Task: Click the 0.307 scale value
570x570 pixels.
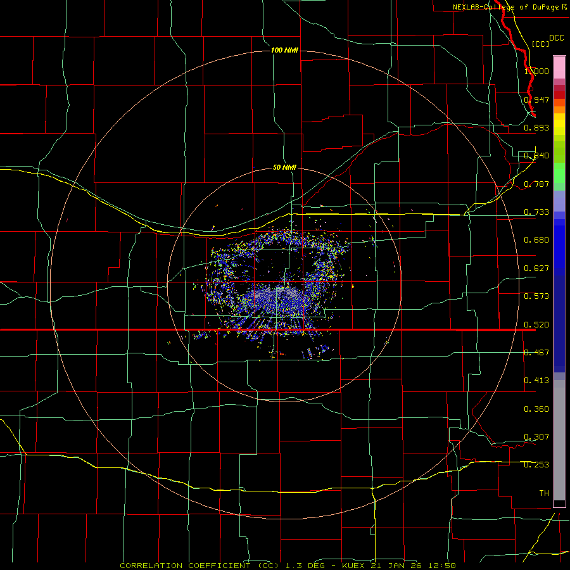Action: (536, 437)
